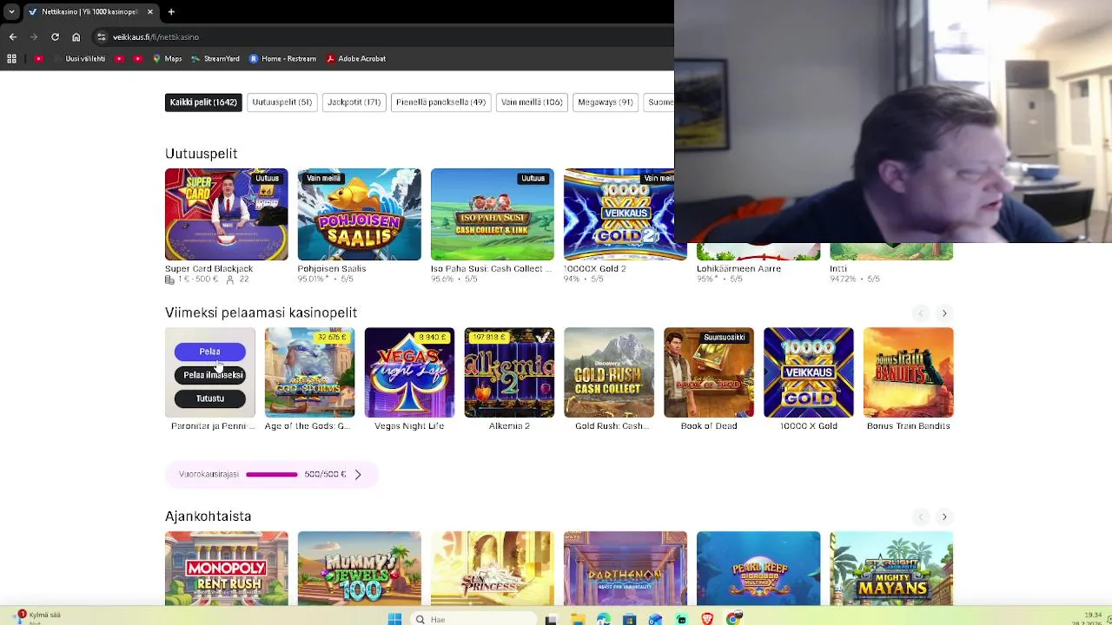Image resolution: width=1112 pixels, height=625 pixels.
Task: Select the Uutuuspelit (51) filter
Action: point(281,102)
